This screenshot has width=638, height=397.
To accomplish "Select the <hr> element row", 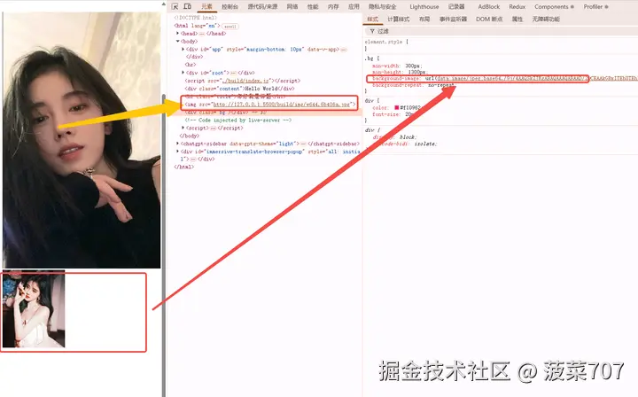I will (191, 65).
